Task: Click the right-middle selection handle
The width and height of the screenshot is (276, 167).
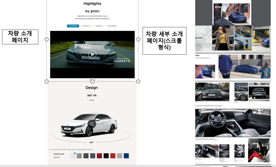Action: [138, 39]
